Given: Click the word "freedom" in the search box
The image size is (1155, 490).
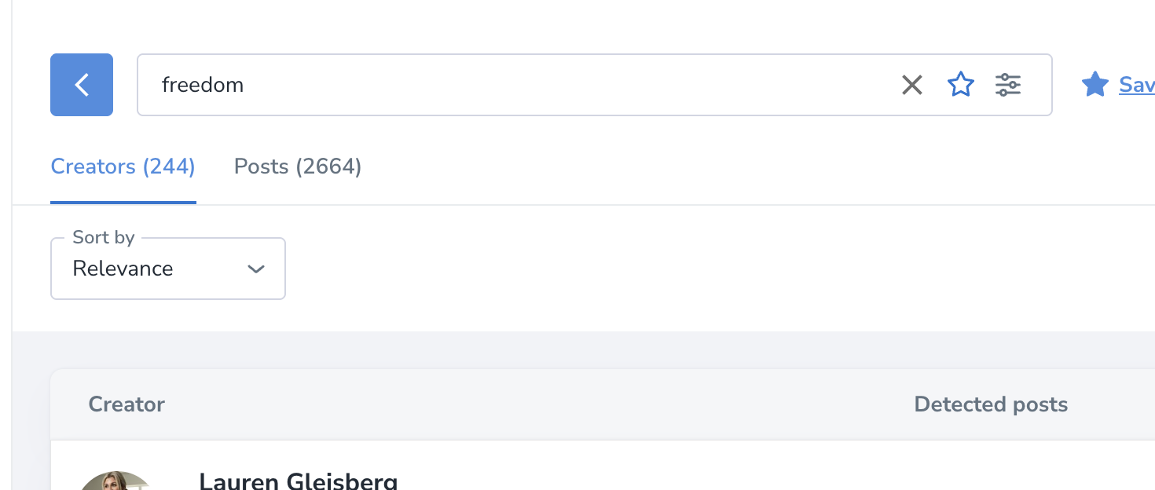Looking at the screenshot, I should tap(203, 85).
